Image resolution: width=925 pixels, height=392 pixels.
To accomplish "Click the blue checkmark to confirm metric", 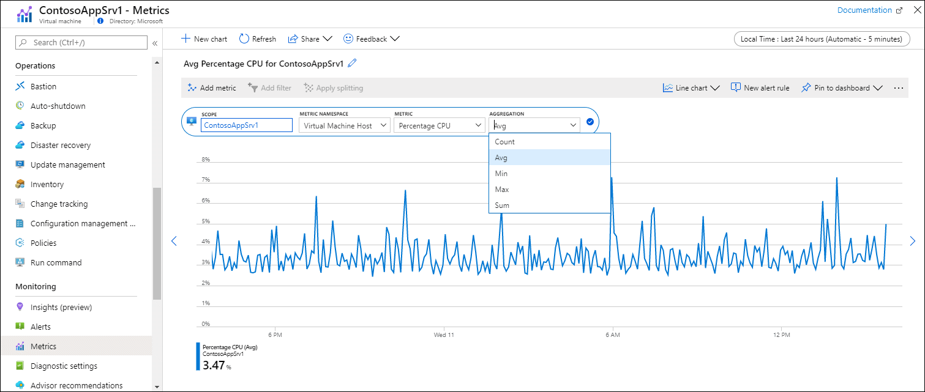I will click(590, 122).
